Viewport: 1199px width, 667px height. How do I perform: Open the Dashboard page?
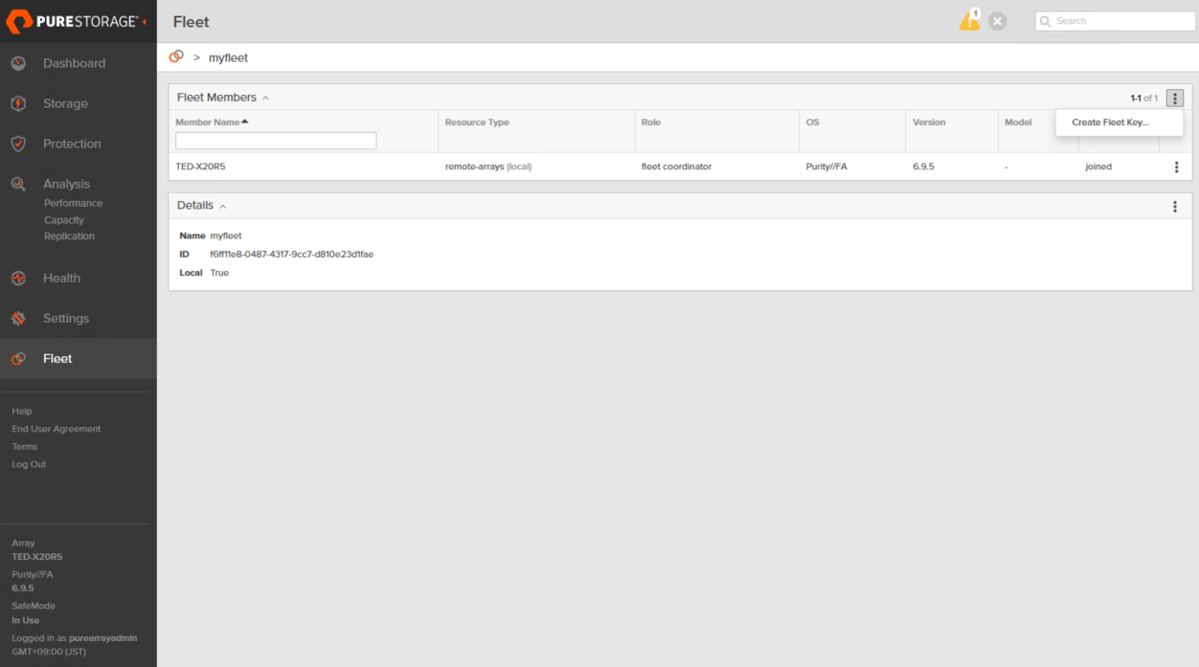pos(74,63)
